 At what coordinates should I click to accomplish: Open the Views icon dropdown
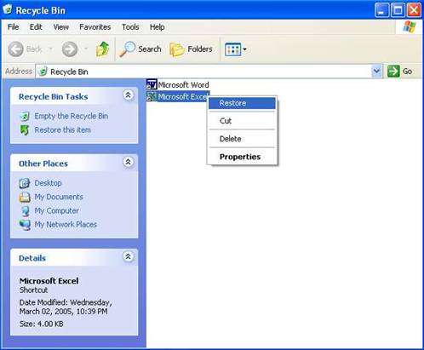tap(236, 49)
